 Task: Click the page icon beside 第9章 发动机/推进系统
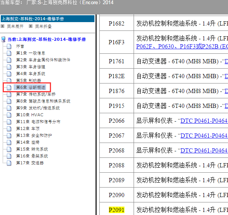(9, 108)
